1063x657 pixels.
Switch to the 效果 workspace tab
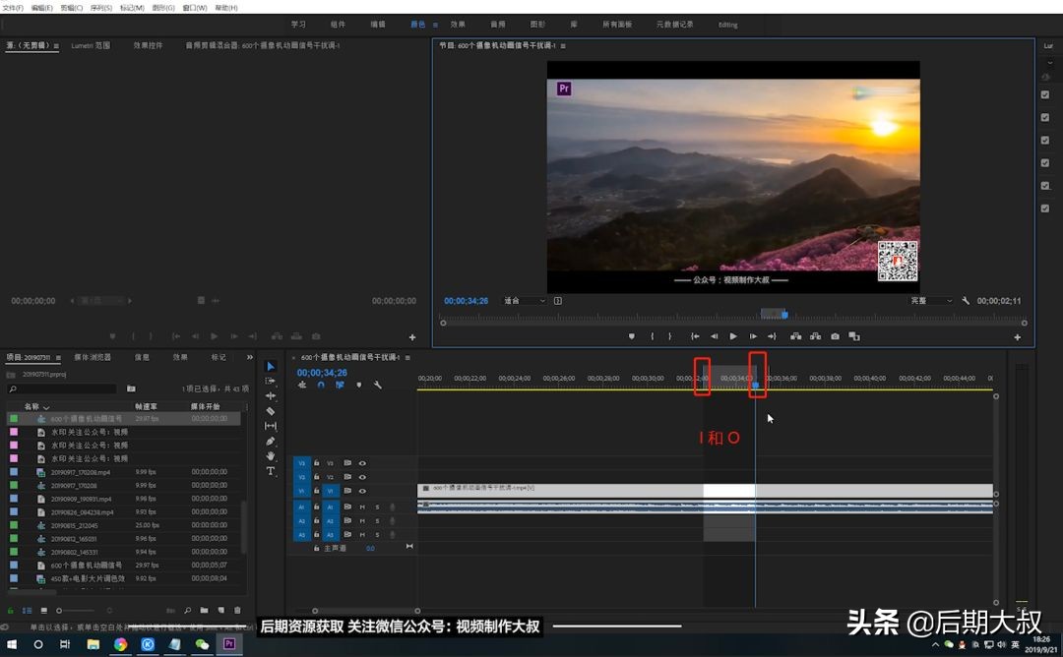(x=458, y=25)
